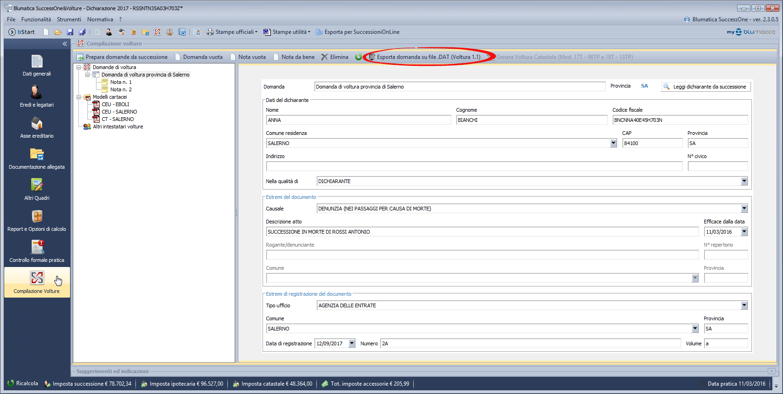
Task: Click Nota da bene button
Action: [x=294, y=57]
